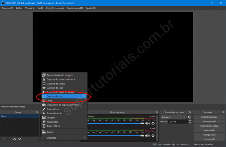The width and height of the screenshot is (226, 147).
Task: Click the Grupo folder icon
Action: (44, 132)
